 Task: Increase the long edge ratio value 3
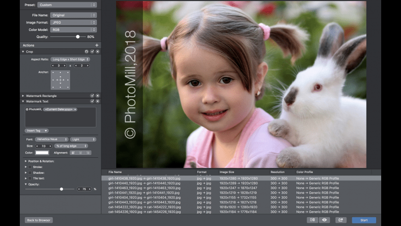pos(65,65)
